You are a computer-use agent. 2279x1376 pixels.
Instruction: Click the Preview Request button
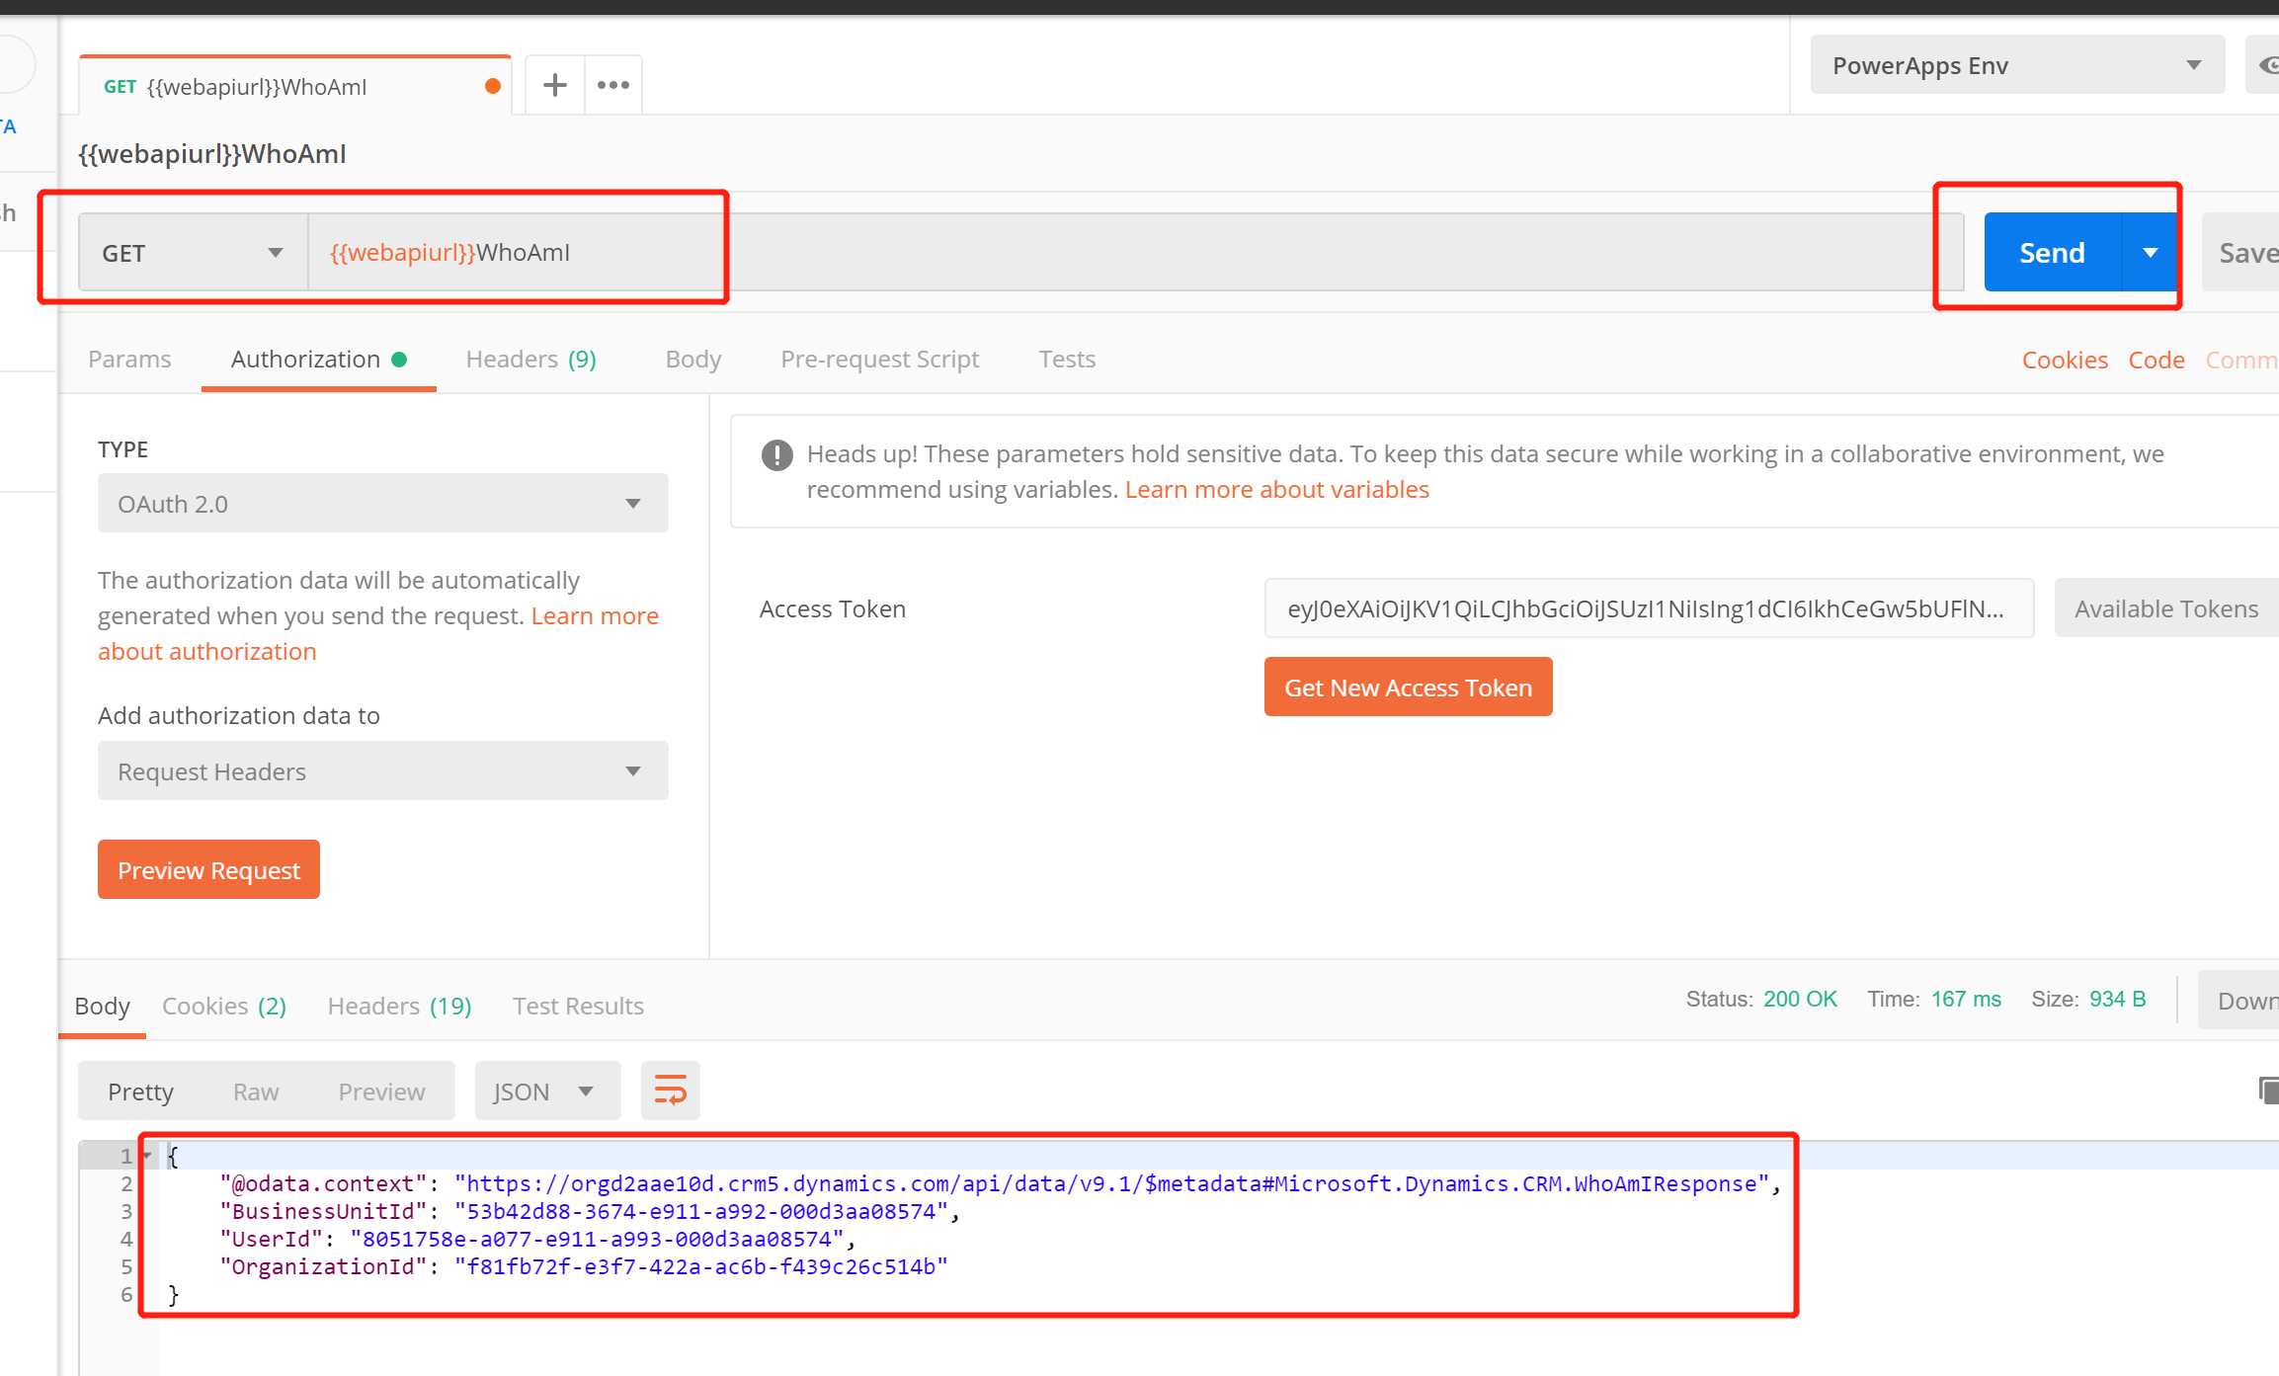coord(208,870)
